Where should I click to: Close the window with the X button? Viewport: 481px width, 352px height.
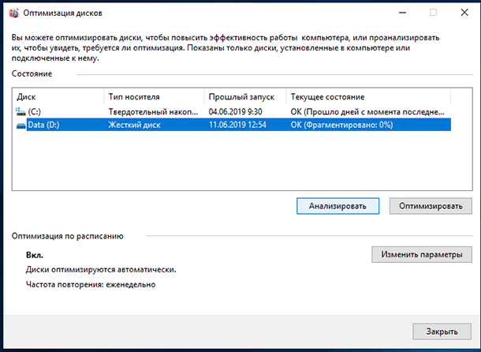pos(464,13)
